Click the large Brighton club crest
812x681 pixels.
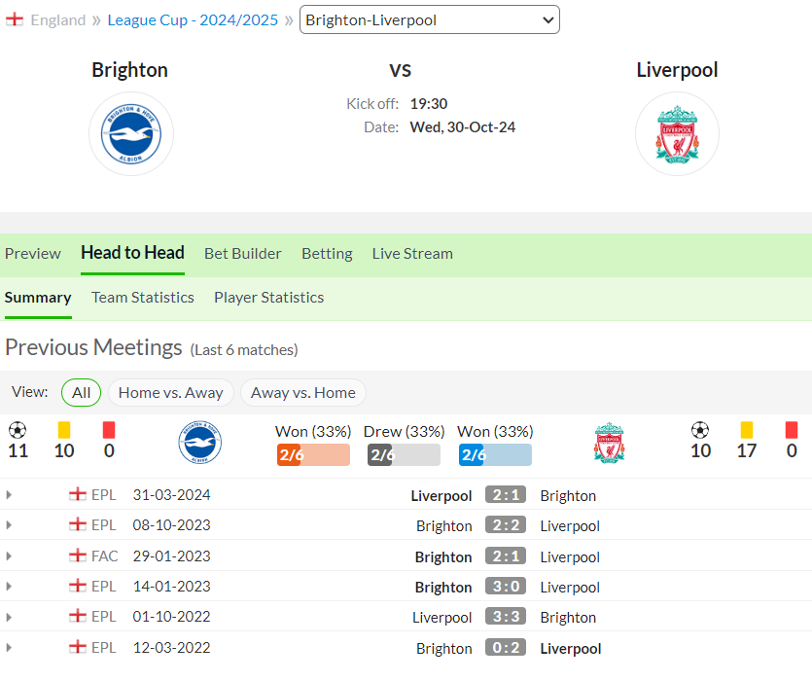[131, 133]
